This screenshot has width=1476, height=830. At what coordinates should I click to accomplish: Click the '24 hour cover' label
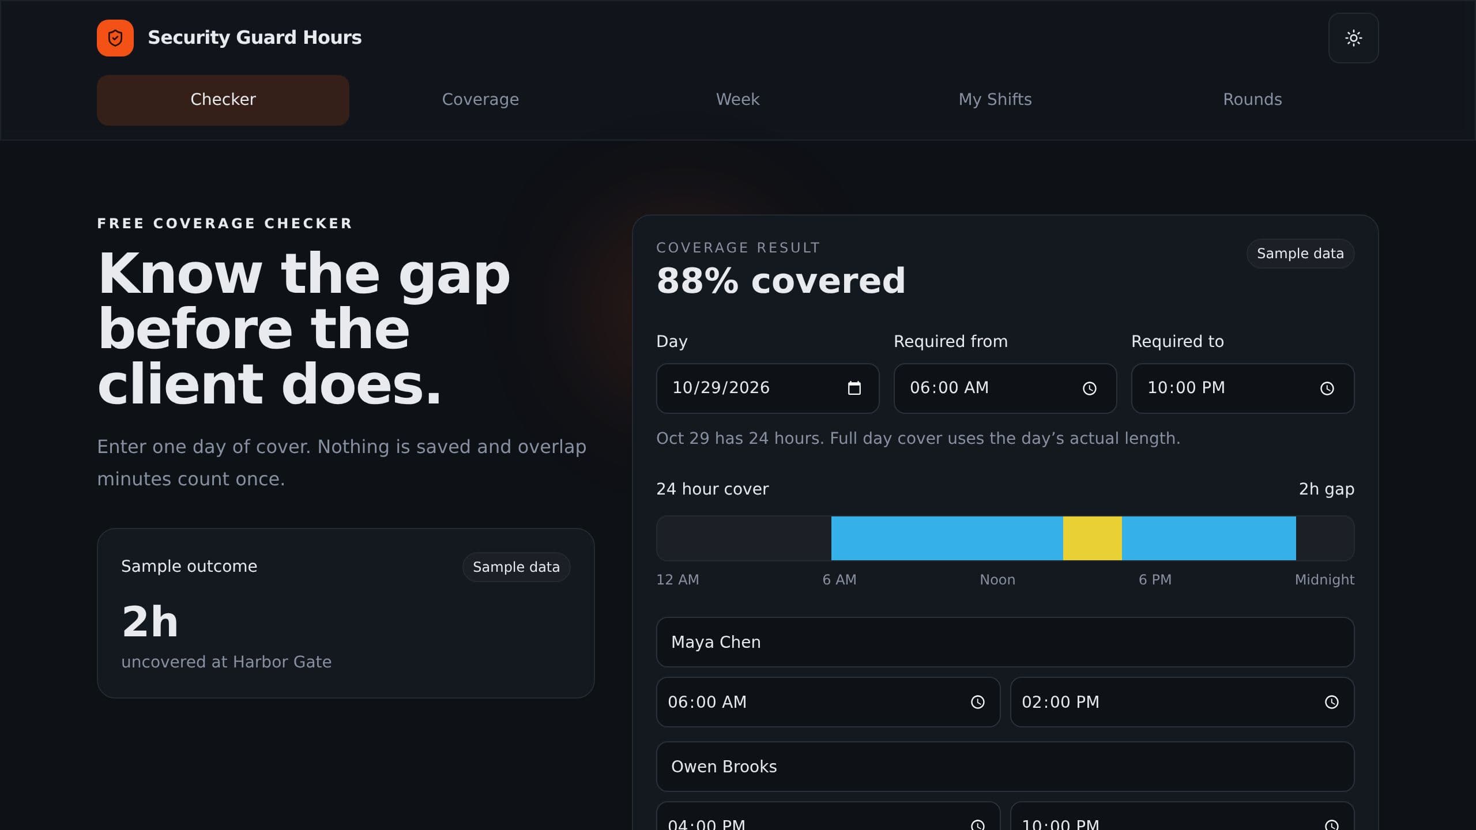pos(712,489)
